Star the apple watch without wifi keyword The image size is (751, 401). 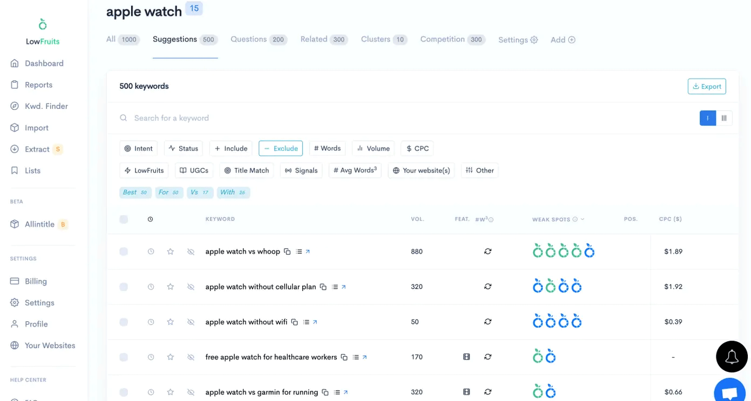click(x=170, y=322)
